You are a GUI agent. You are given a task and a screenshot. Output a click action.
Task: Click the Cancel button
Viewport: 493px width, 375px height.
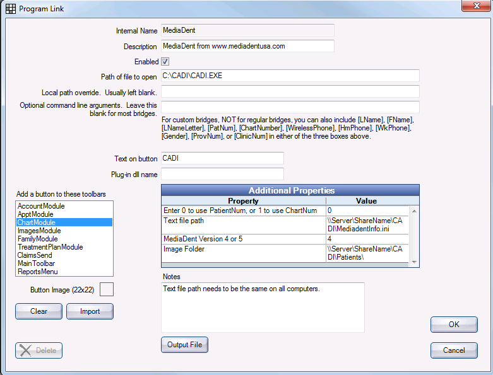(x=454, y=350)
